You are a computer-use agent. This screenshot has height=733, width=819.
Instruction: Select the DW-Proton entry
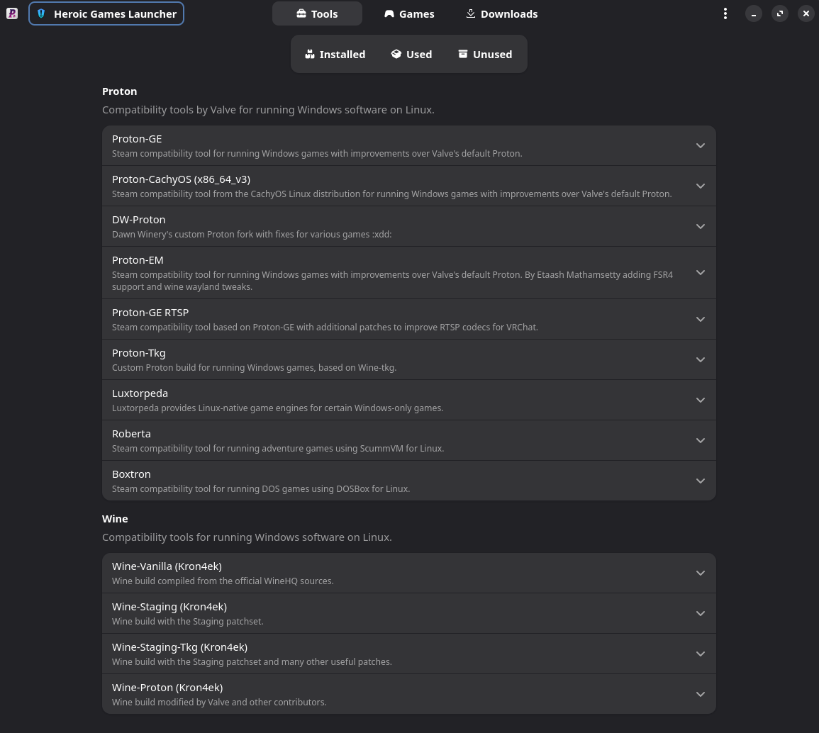[397, 226]
